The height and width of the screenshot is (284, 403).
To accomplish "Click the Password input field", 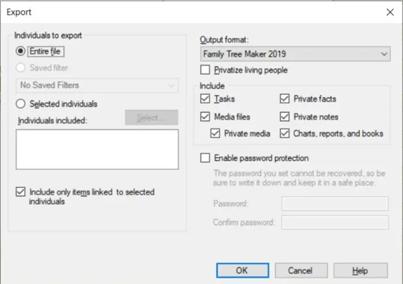I will (x=335, y=204).
